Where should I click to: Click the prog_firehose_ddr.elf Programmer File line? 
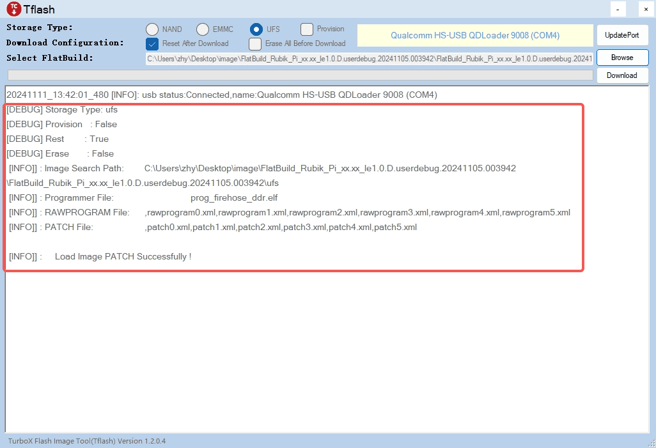pyautogui.click(x=143, y=198)
